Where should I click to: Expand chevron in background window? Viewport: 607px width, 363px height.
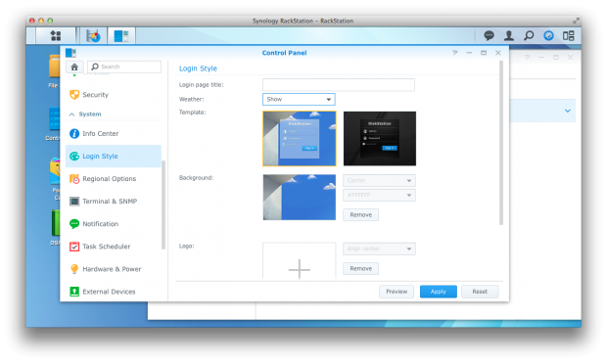click(x=568, y=111)
